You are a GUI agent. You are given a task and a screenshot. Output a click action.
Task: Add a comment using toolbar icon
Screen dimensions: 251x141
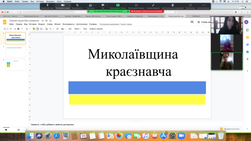(57, 29)
